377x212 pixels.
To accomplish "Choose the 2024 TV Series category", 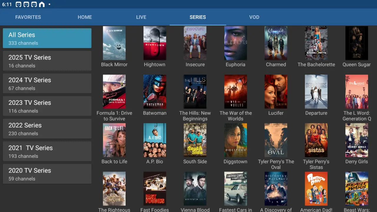I will point(47,83).
